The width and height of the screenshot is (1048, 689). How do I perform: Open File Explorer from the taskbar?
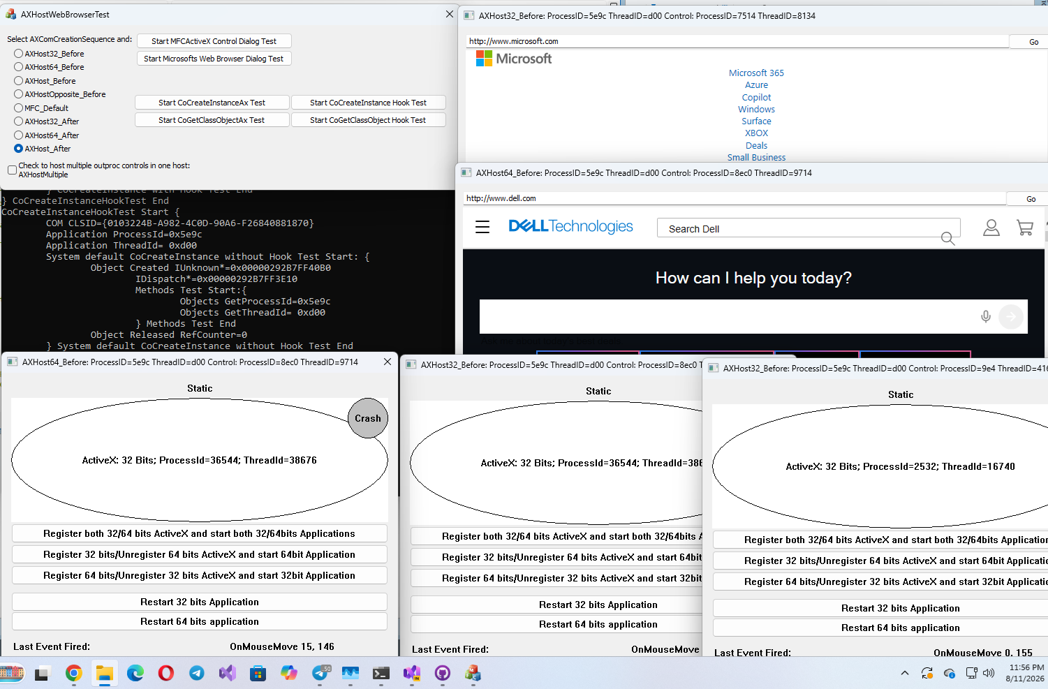(x=105, y=673)
